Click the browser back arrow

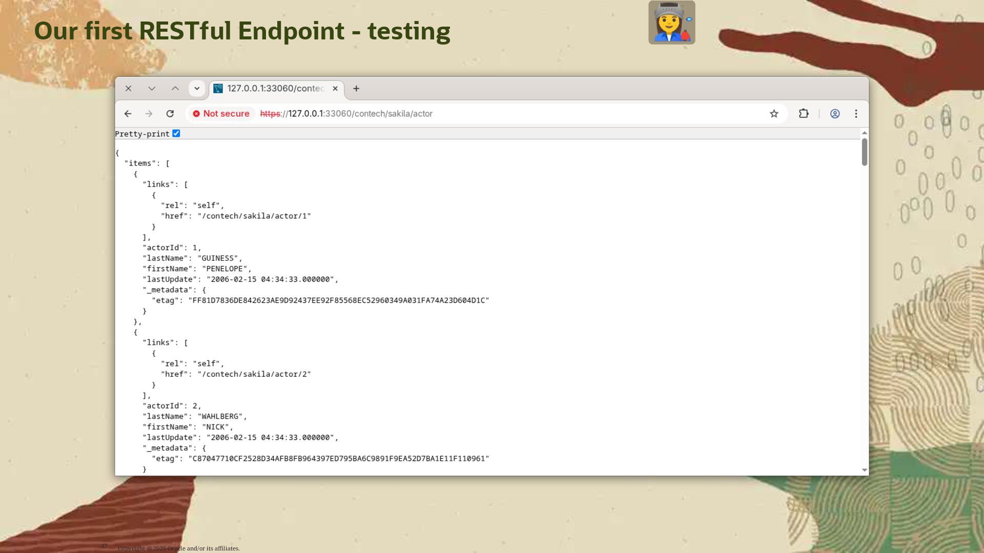click(x=128, y=114)
